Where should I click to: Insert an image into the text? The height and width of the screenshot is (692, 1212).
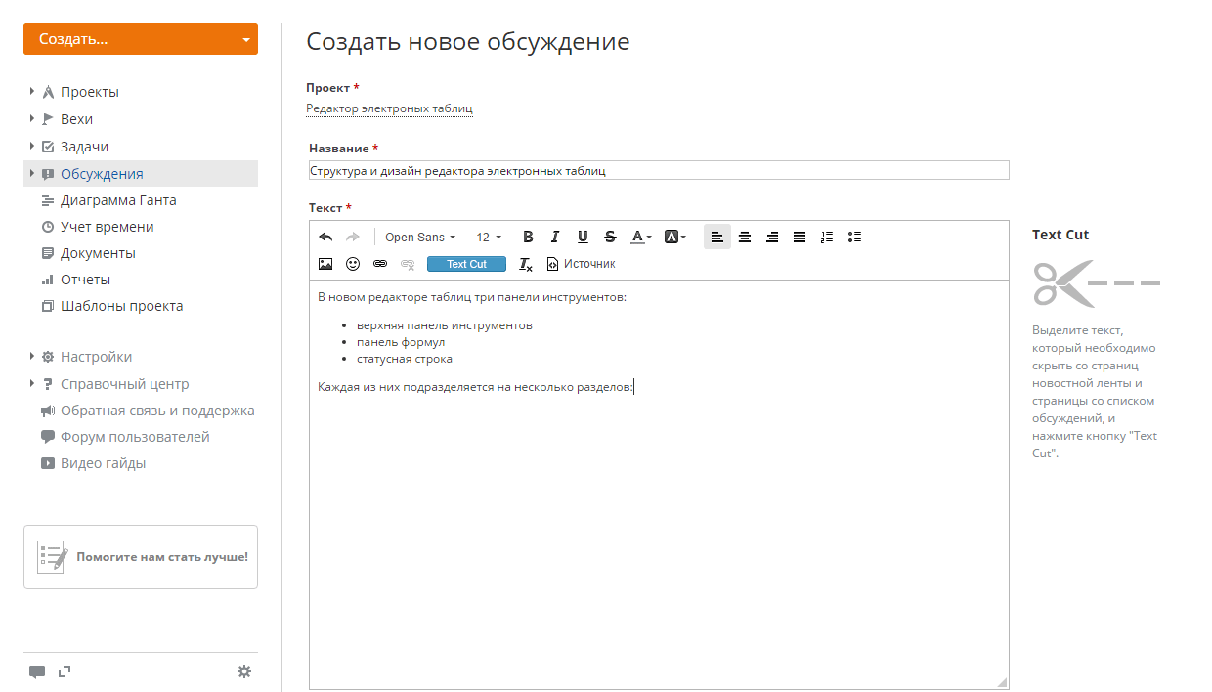coord(325,264)
